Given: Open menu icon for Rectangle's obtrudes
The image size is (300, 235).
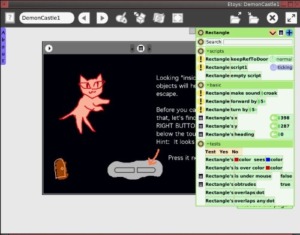Looking at the screenshot, I should pyautogui.click(x=201, y=184).
